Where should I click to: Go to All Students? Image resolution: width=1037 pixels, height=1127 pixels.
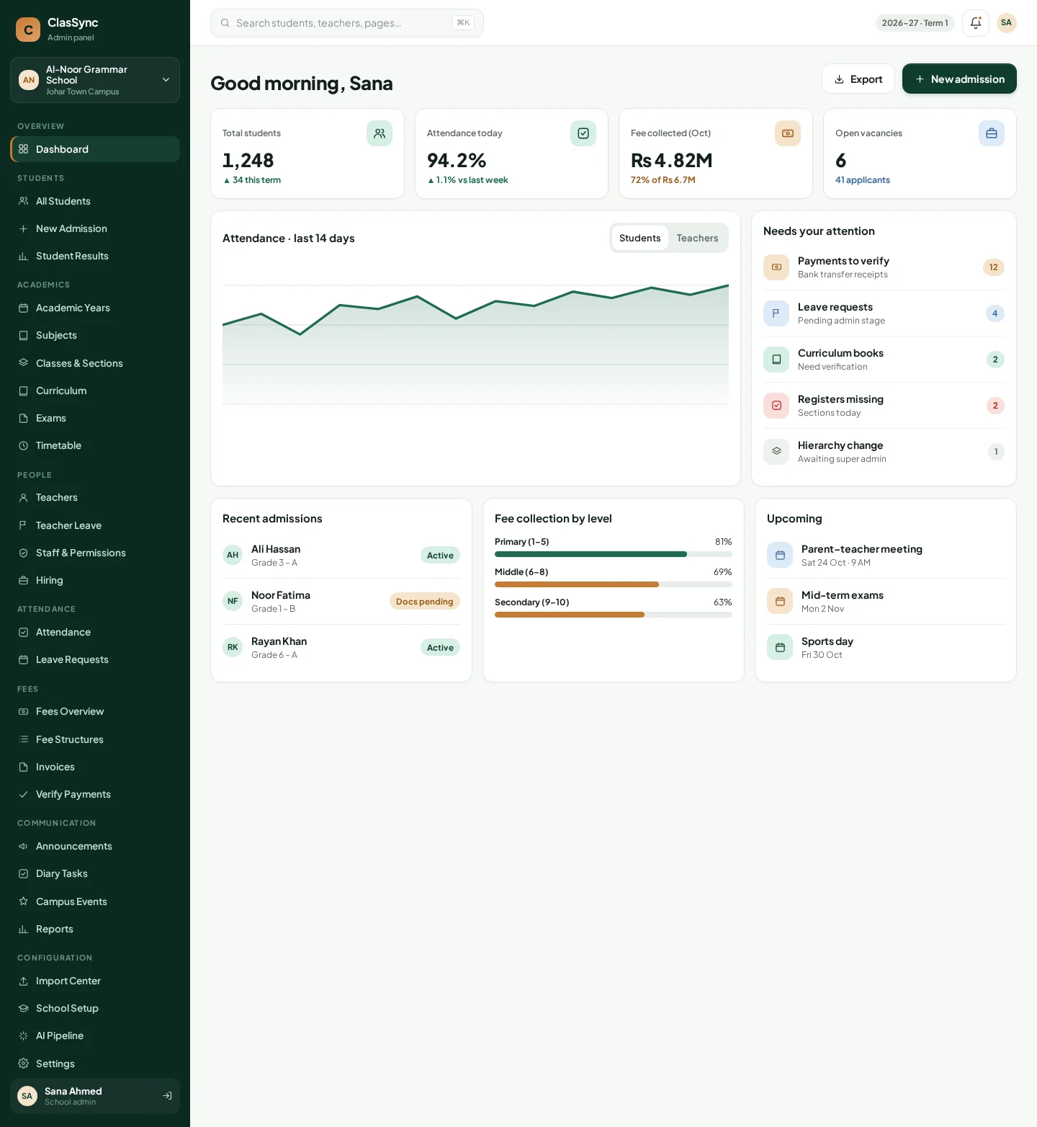click(x=95, y=201)
